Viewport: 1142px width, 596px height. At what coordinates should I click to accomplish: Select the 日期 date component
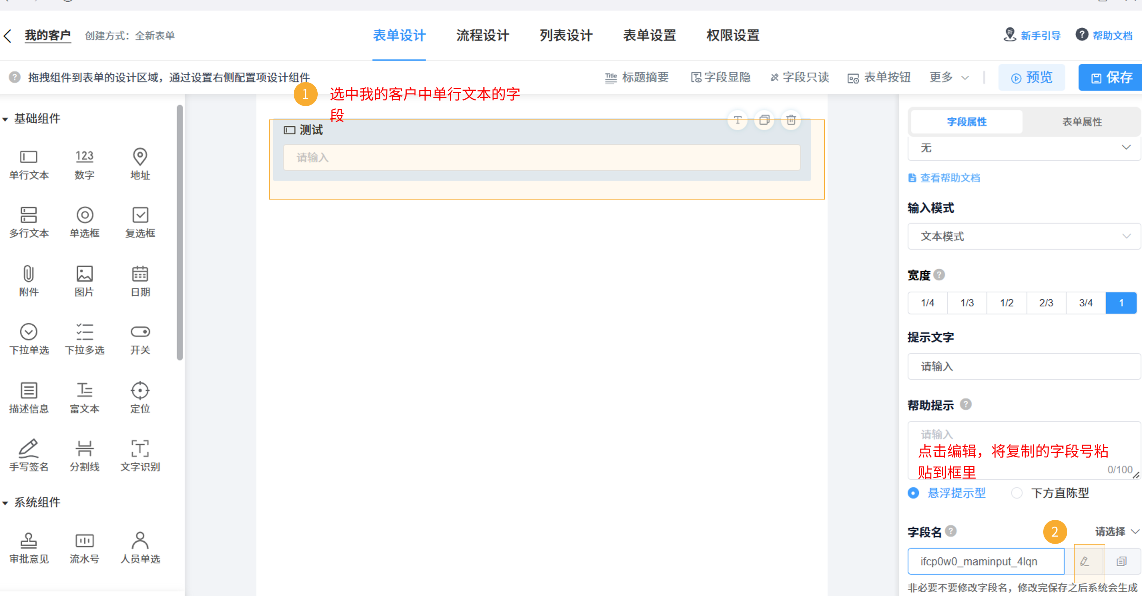140,281
